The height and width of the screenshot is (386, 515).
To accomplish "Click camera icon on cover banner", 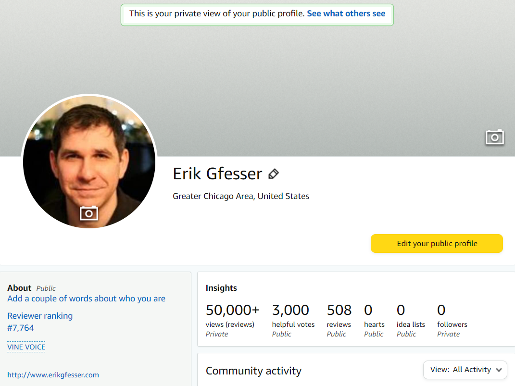I will [494, 137].
